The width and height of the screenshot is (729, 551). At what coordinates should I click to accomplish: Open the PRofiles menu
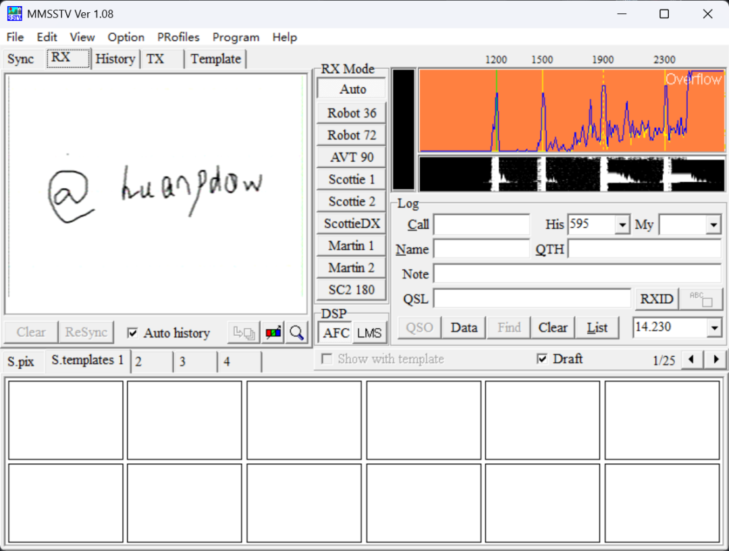(x=178, y=36)
